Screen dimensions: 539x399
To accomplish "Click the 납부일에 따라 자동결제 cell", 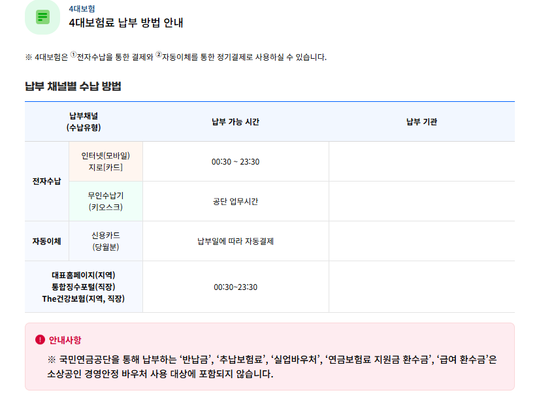I will (x=235, y=241).
